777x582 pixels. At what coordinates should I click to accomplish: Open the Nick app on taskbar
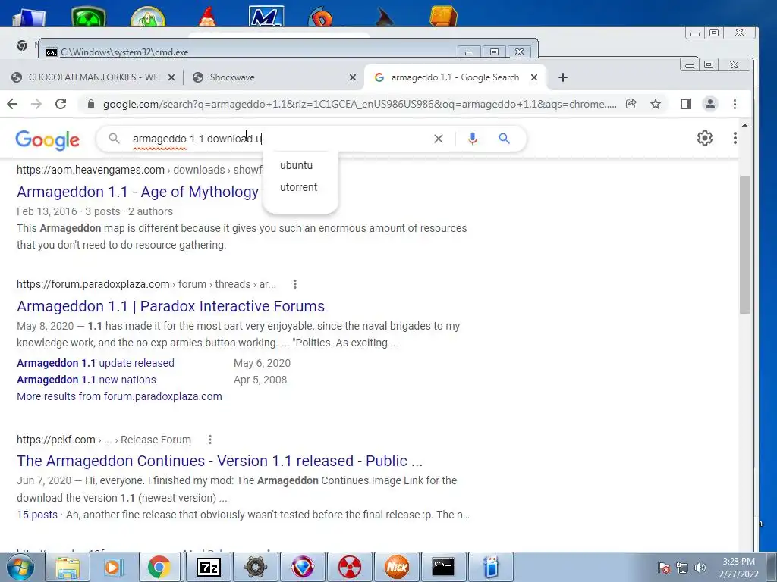396,567
